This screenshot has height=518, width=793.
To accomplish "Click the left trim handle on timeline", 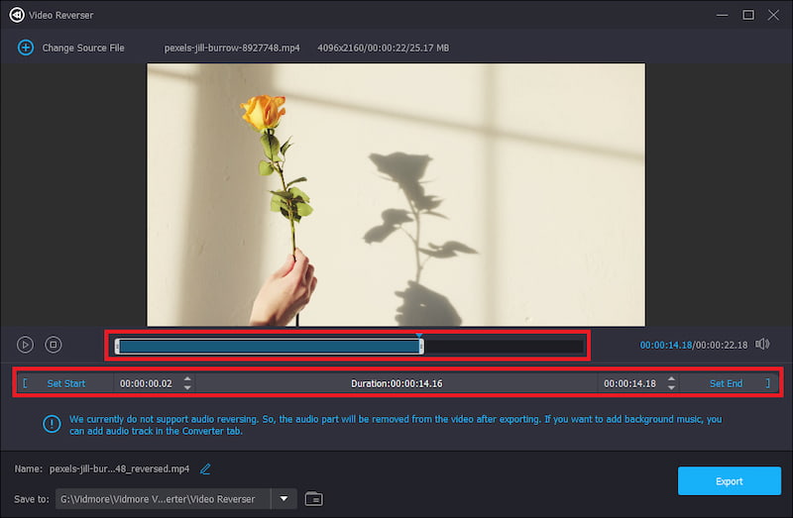I will [x=117, y=347].
